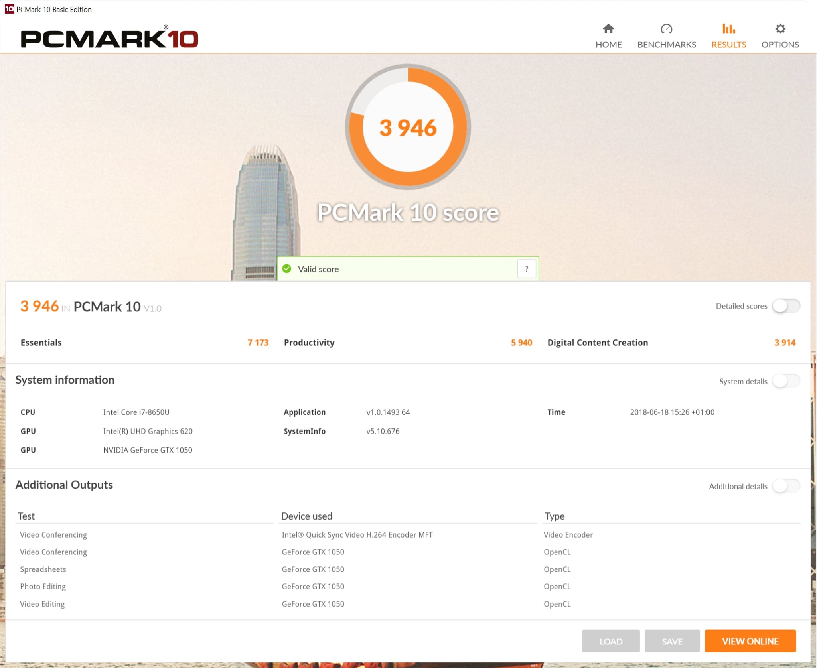Click the Intel(R) UHD Graphics 620 value
The width and height of the screenshot is (817, 668).
coord(148,431)
